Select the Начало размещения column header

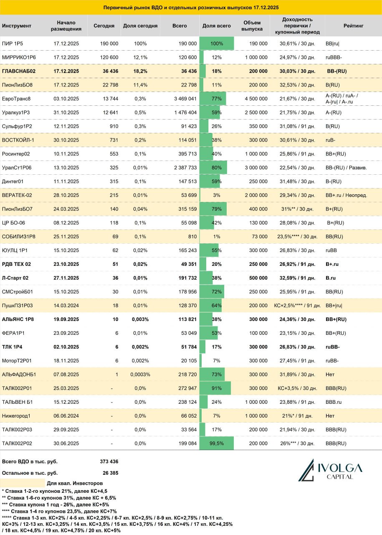point(66,26)
